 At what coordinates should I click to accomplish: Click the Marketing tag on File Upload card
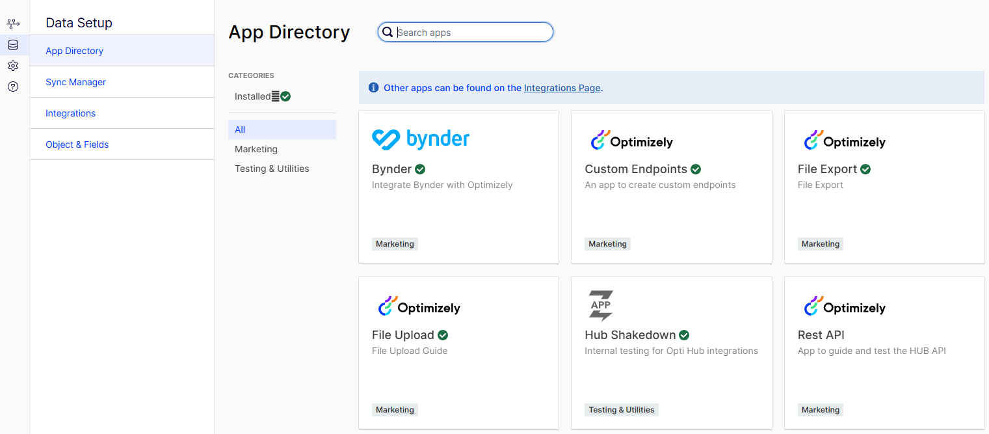click(x=395, y=410)
